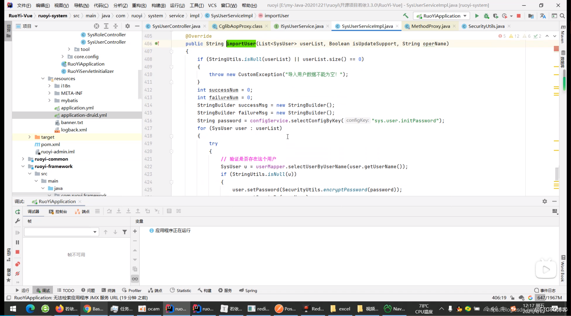The width and height of the screenshot is (571, 316).
Task: Switch to the 控制台 console tab
Action: [58, 211]
